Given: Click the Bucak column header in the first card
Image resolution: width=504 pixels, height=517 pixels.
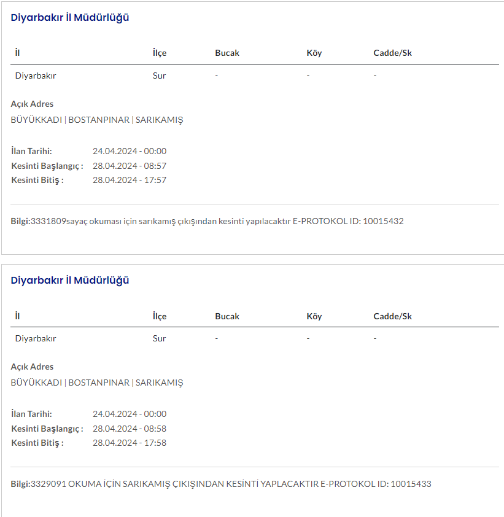Looking at the screenshot, I should point(227,53).
